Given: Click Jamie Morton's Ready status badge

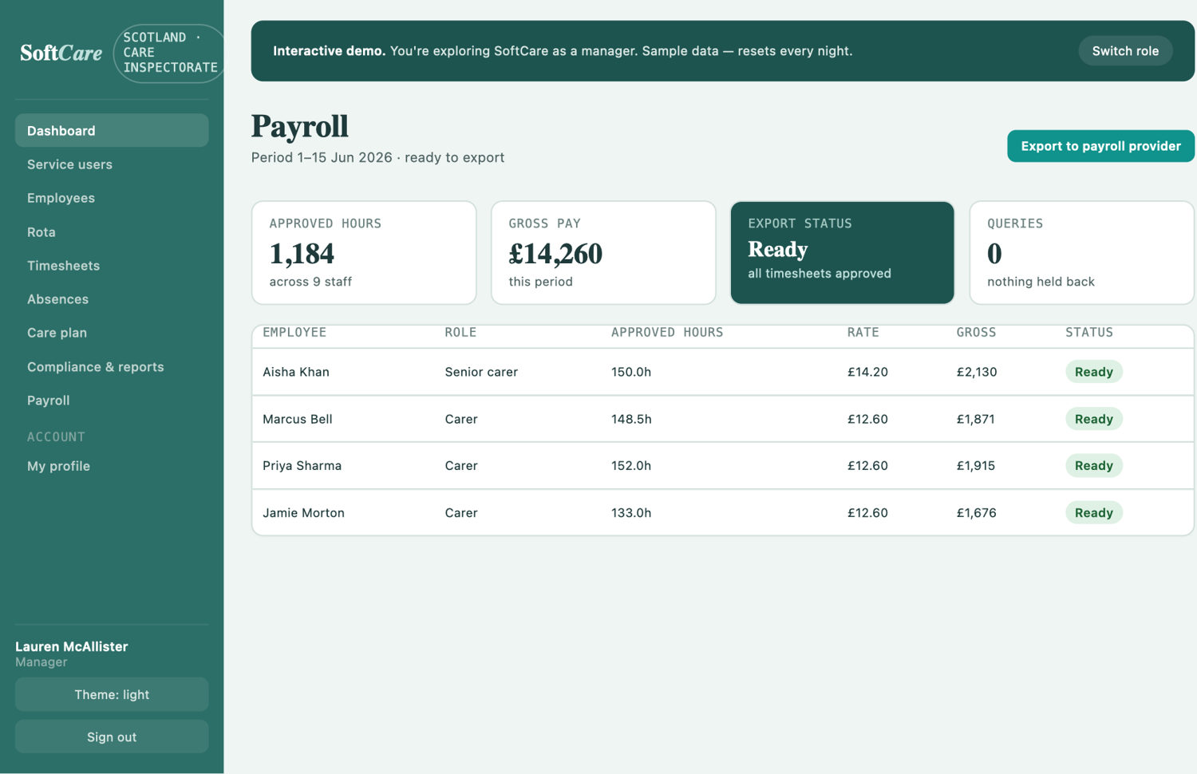Looking at the screenshot, I should (1094, 512).
